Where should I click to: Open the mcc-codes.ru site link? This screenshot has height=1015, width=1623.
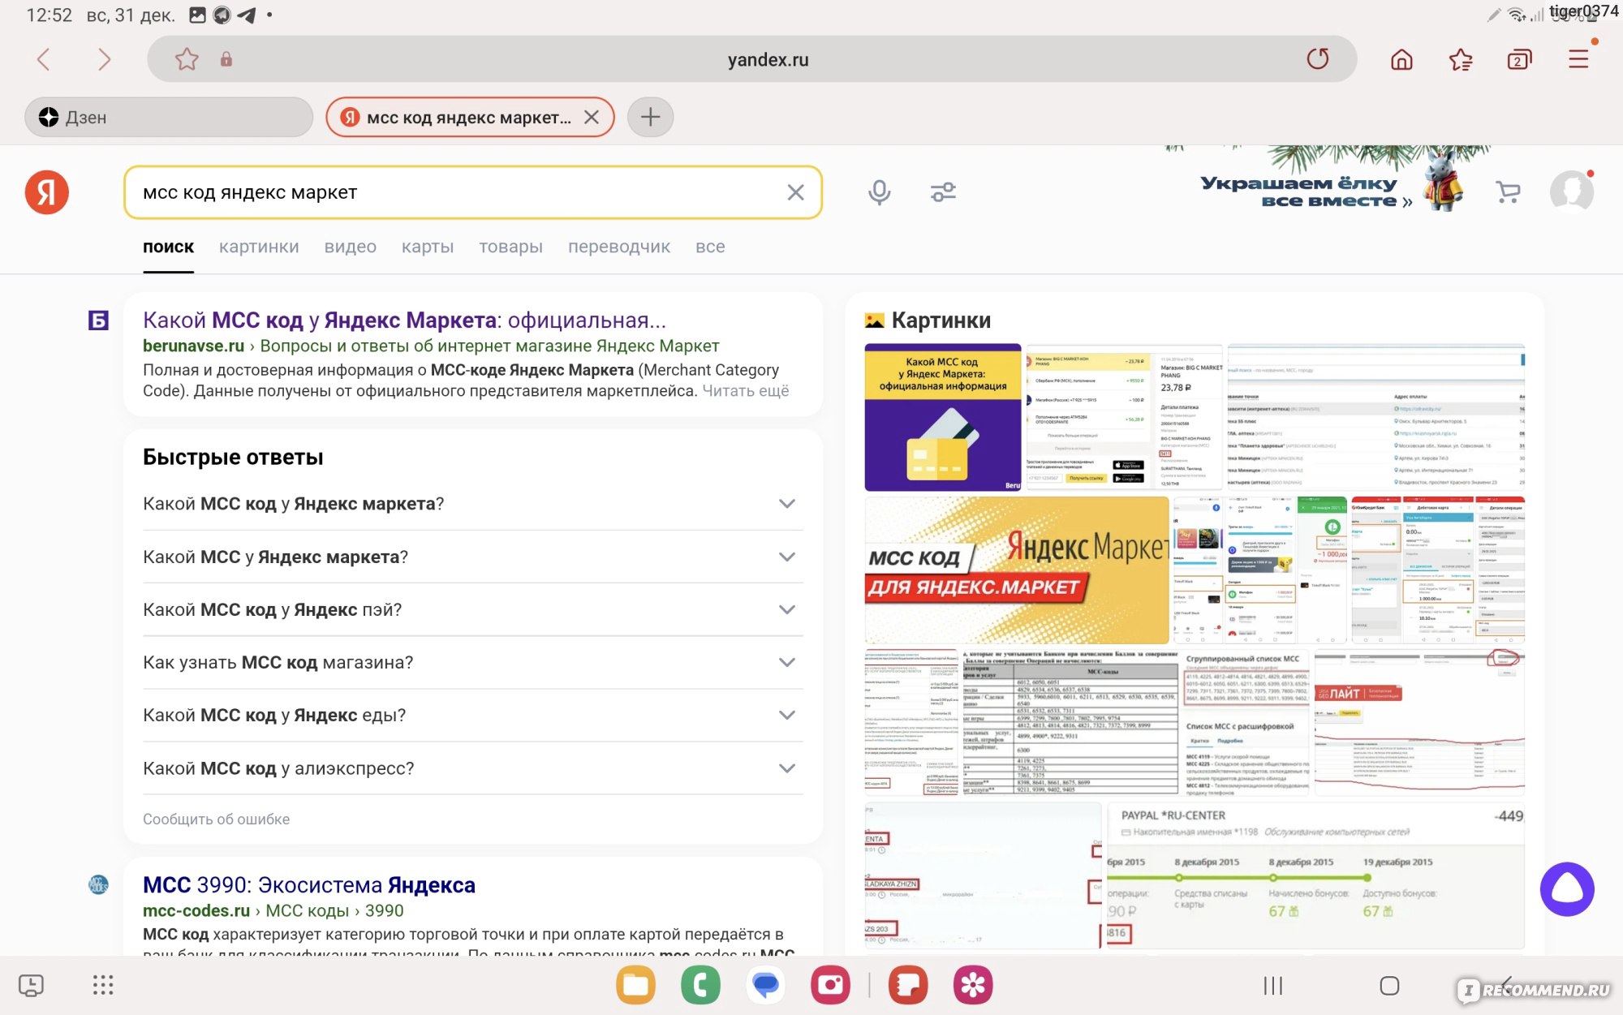pyautogui.click(x=196, y=911)
